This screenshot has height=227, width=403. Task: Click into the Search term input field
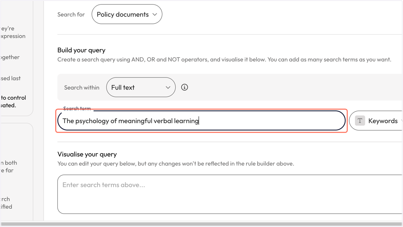click(x=201, y=121)
